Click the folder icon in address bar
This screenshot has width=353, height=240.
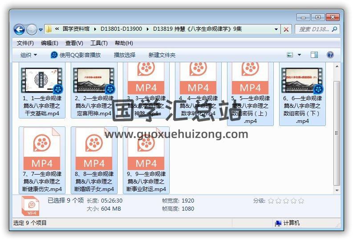[49, 29]
